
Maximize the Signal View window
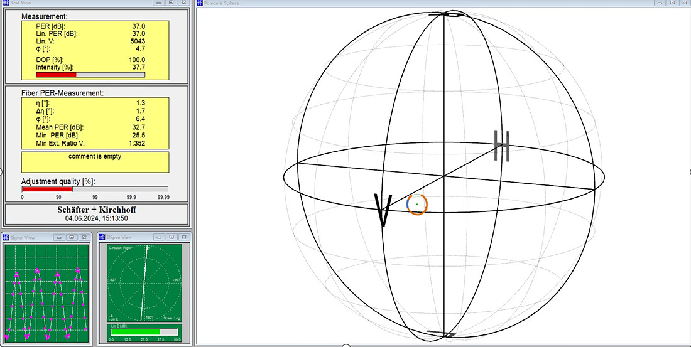click(72, 237)
